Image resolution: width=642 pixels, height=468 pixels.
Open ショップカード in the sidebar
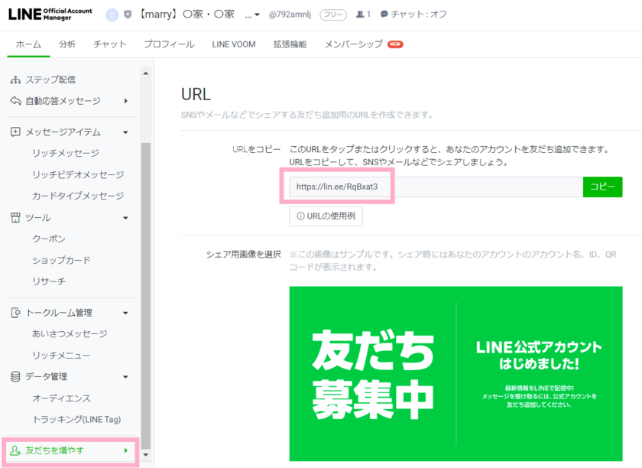click(x=61, y=260)
